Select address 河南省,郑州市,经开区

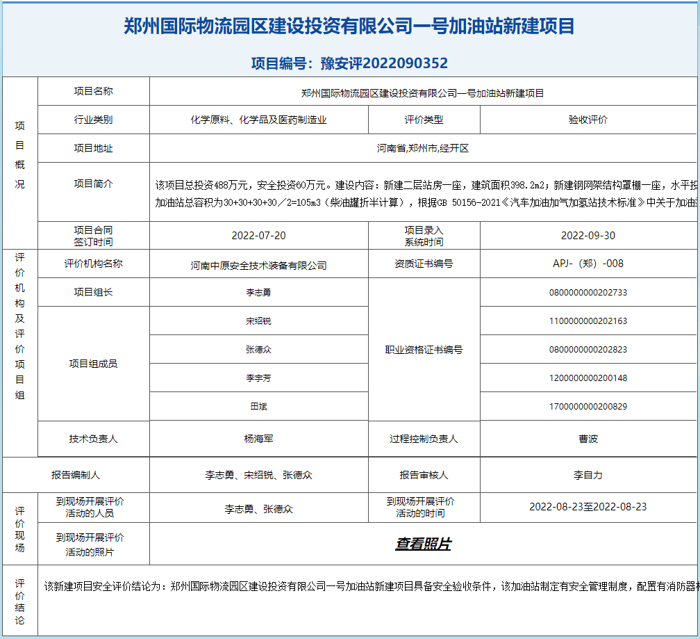click(x=423, y=148)
